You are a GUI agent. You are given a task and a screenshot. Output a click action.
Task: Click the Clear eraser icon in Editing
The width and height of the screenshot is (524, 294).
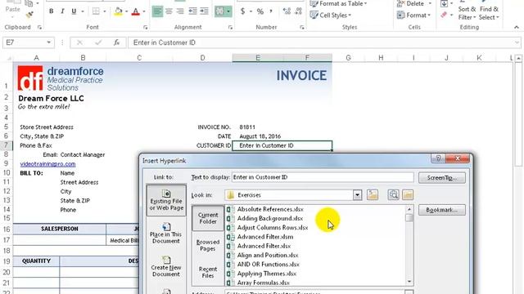pos(444,15)
